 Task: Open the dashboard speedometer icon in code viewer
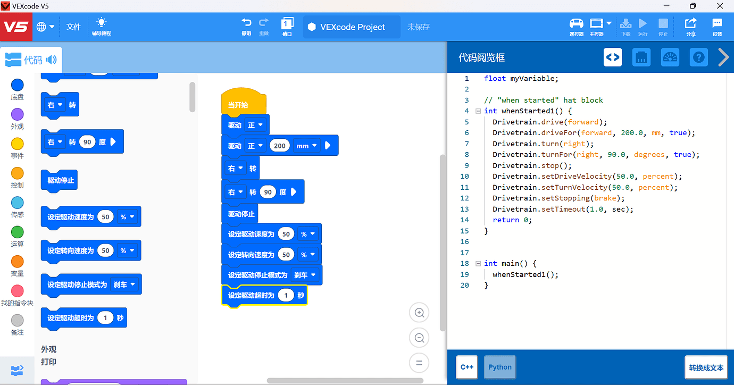[x=670, y=57]
